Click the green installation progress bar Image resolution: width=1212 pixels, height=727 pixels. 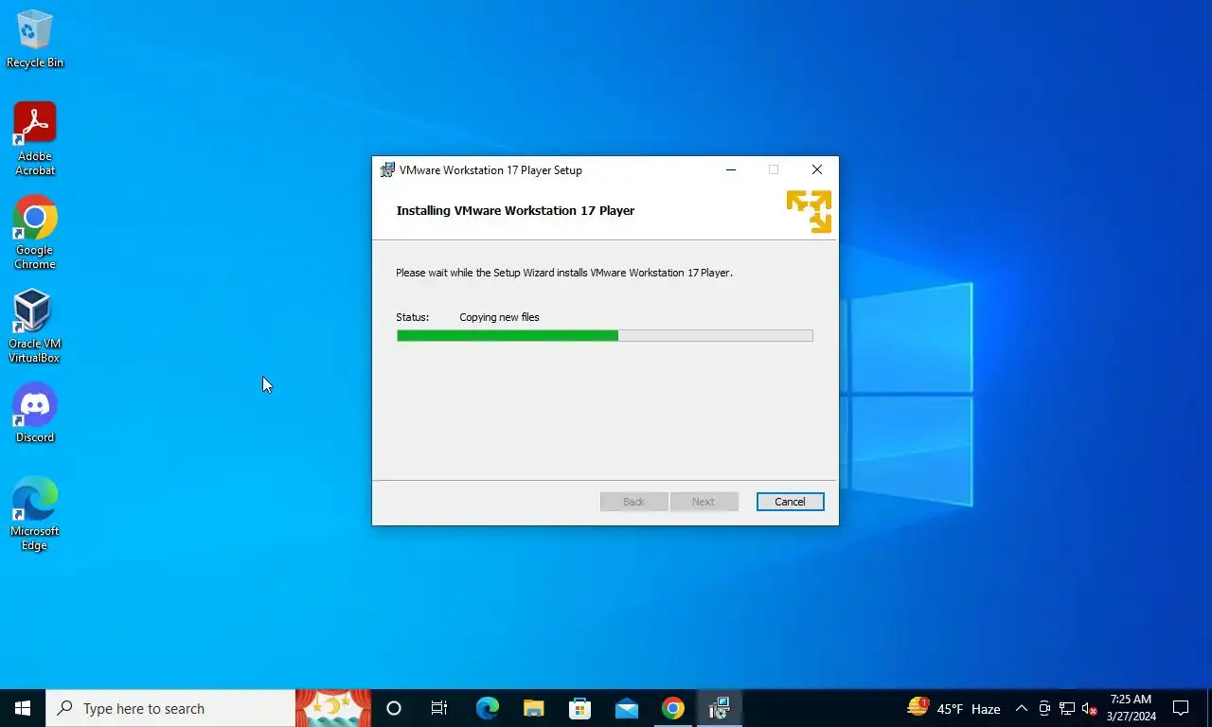604,335
